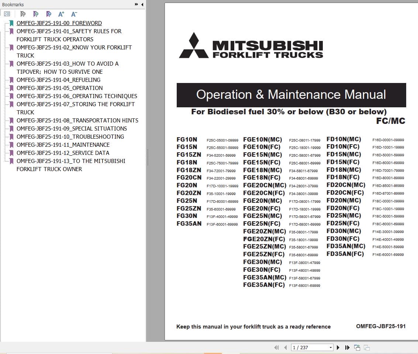Click the Bookmarks panel title
418x354 pixels.
pyautogui.click(x=13, y=4)
